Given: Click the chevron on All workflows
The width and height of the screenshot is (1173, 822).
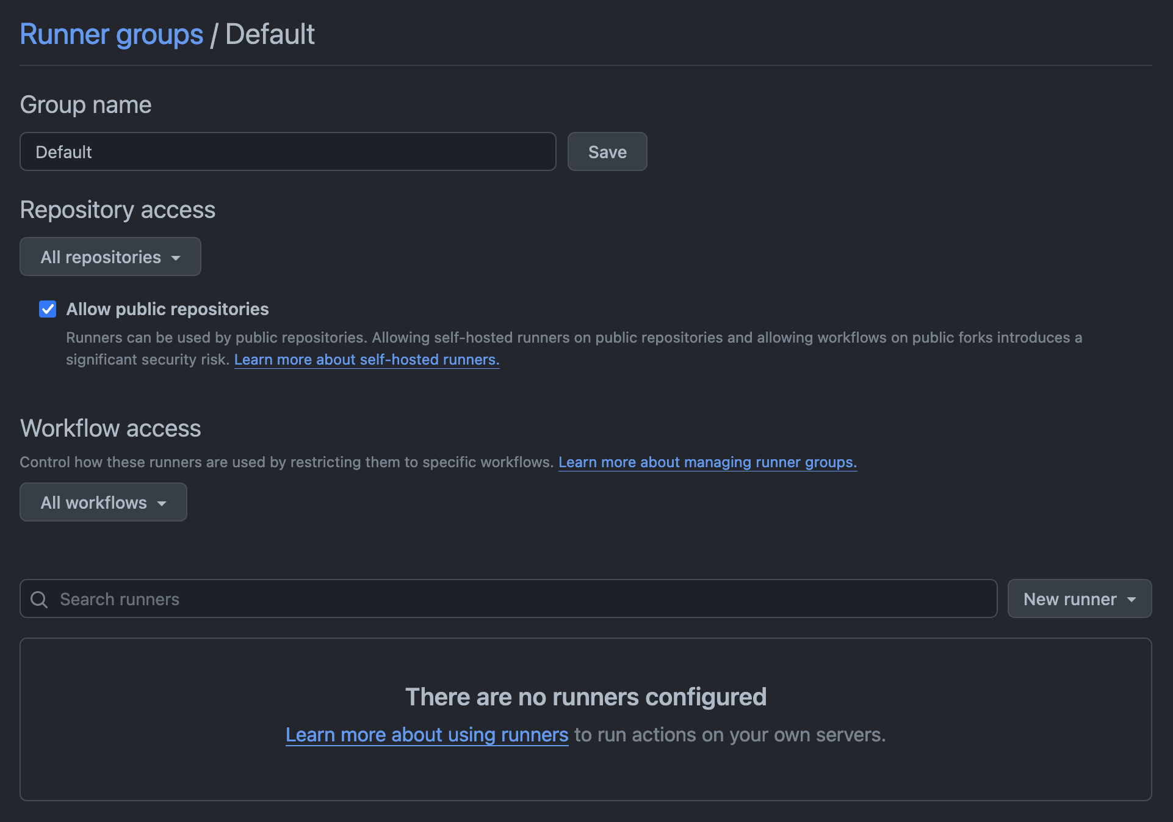Looking at the screenshot, I should (162, 503).
